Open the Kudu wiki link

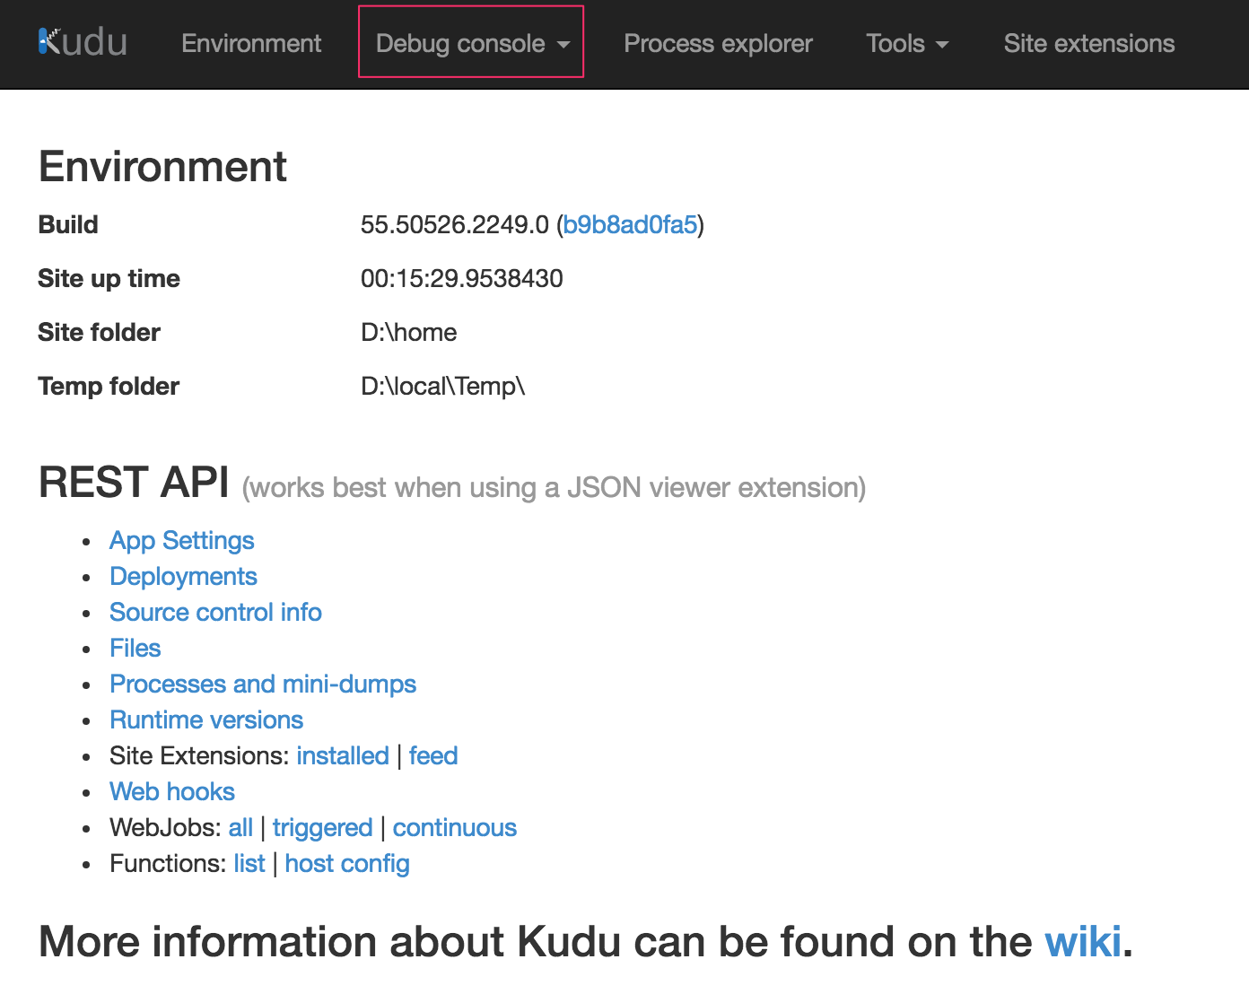[x=1083, y=942]
